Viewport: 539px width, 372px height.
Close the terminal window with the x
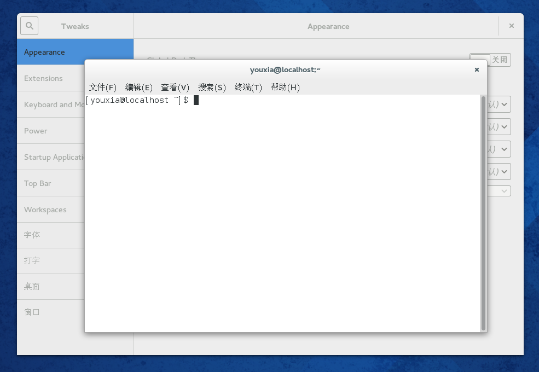(477, 70)
